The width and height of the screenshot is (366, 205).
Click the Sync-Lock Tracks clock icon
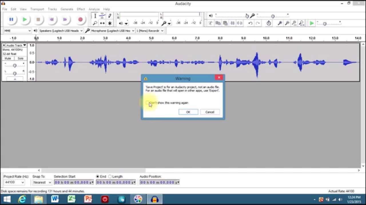[269, 23]
